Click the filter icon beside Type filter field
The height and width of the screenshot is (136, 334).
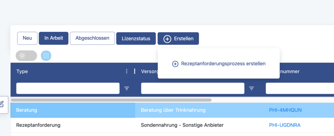pyautogui.click(x=127, y=88)
